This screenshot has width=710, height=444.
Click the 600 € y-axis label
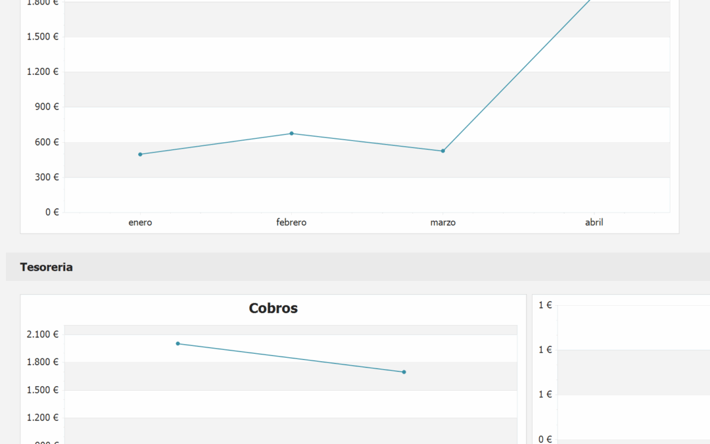pyautogui.click(x=47, y=142)
